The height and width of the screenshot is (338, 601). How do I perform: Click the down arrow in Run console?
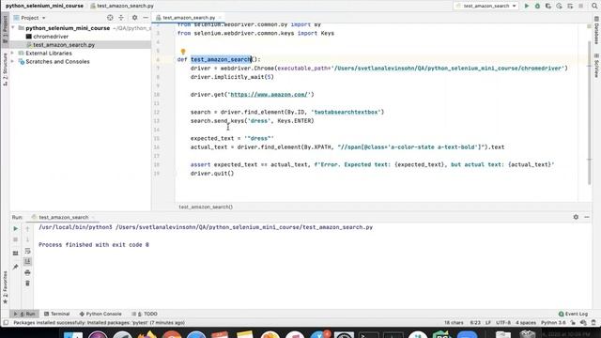point(27,239)
